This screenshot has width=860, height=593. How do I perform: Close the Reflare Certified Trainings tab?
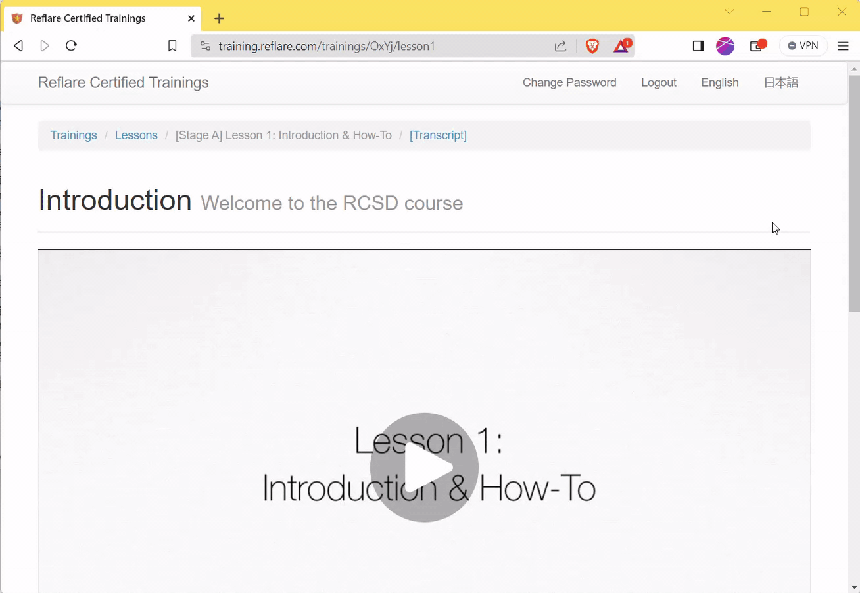tap(191, 18)
